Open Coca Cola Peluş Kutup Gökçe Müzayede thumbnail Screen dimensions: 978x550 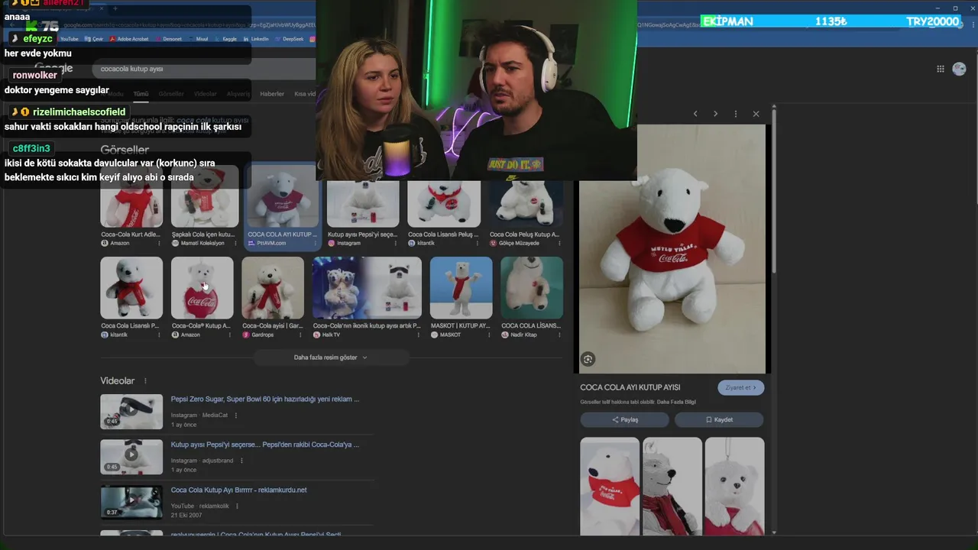tap(526, 204)
